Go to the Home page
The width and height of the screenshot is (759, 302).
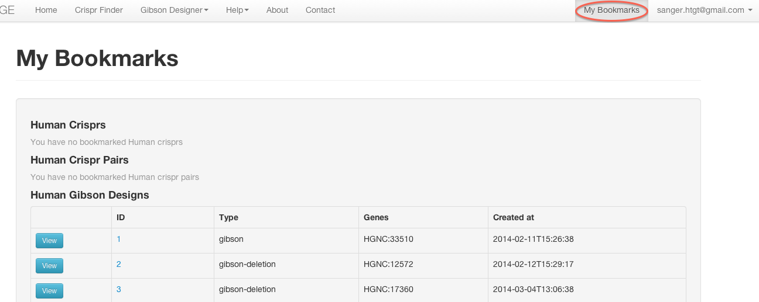coord(46,10)
